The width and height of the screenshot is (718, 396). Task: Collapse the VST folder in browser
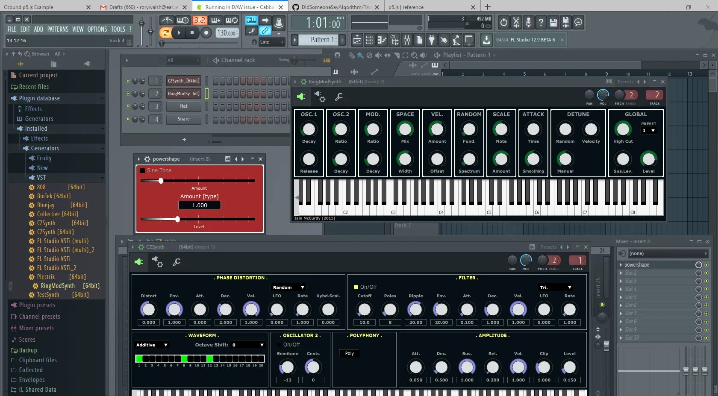pyautogui.click(x=102, y=178)
